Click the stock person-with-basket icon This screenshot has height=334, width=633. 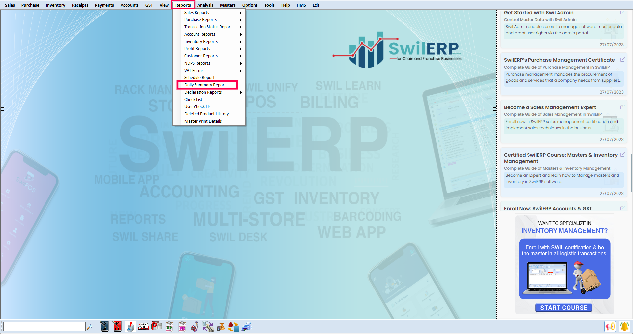pyautogui.click(x=195, y=326)
